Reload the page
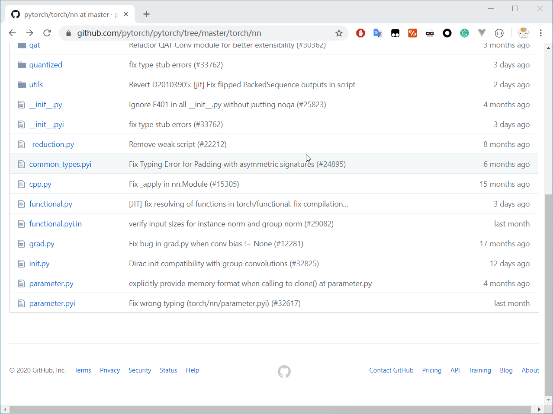This screenshot has height=414, width=553. 47,33
